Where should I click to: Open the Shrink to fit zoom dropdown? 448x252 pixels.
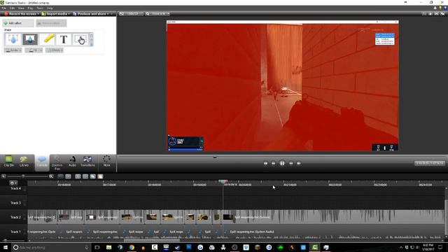coord(157,14)
